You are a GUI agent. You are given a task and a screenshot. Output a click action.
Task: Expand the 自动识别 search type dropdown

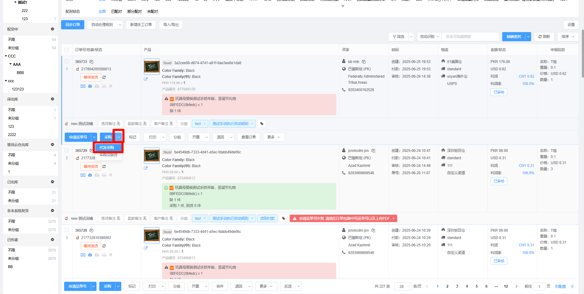(429, 37)
